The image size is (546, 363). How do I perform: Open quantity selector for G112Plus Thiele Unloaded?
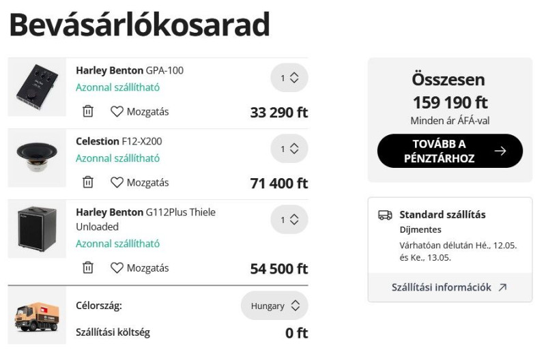tap(289, 220)
